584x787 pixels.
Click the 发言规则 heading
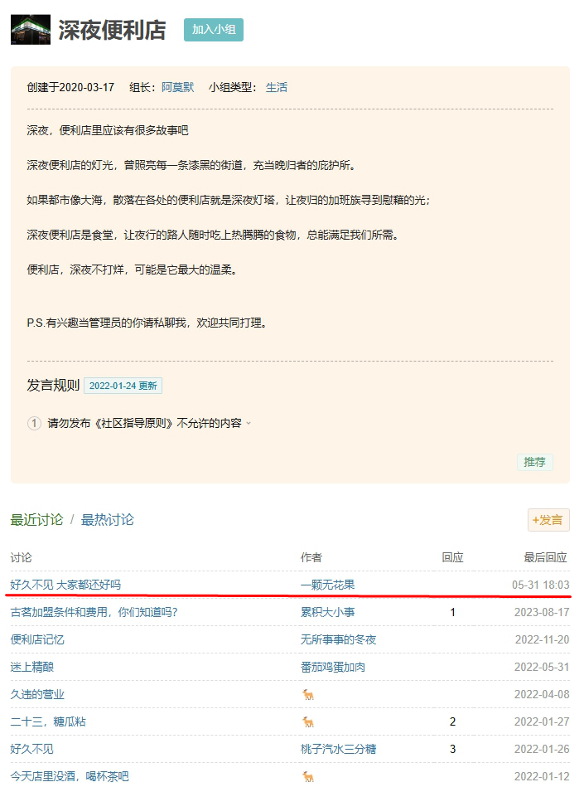point(53,386)
